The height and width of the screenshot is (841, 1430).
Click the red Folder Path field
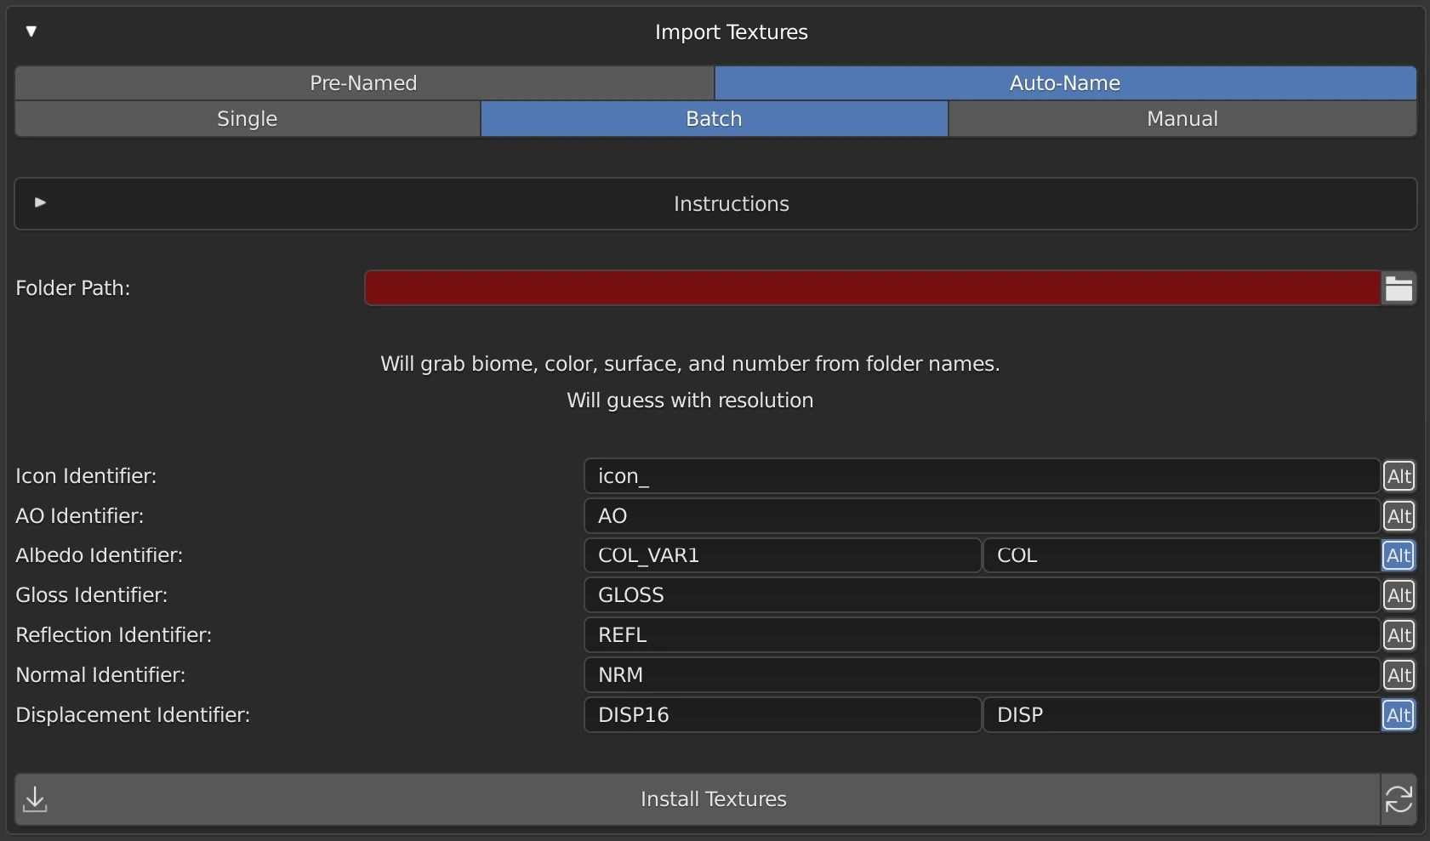pos(871,288)
